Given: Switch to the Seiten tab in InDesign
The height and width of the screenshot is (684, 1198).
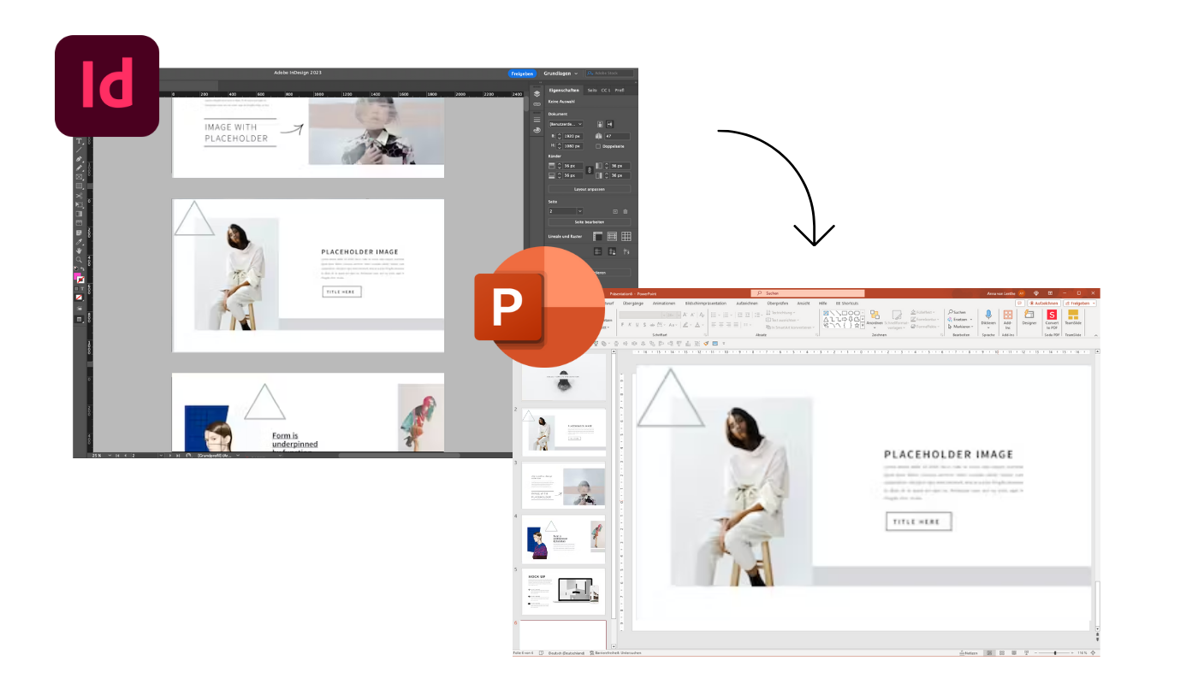Looking at the screenshot, I should pos(592,90).
